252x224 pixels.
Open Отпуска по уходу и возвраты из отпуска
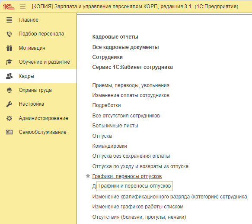coord(140,166)
